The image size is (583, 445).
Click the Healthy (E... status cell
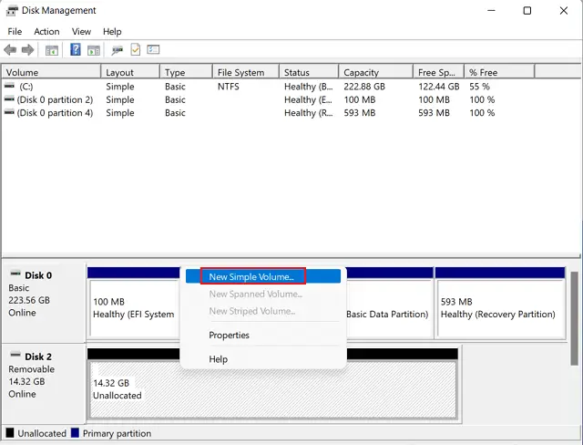(x=308, y=99)
